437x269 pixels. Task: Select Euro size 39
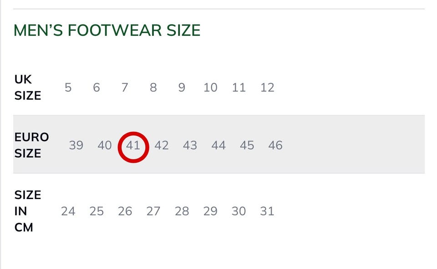[76, 145]
